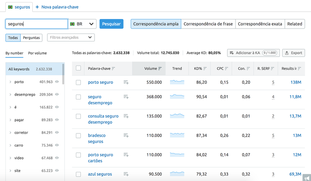Toggle eye icon for porto group
Viewport: 311px width, 181px height.
pos(57,82)
